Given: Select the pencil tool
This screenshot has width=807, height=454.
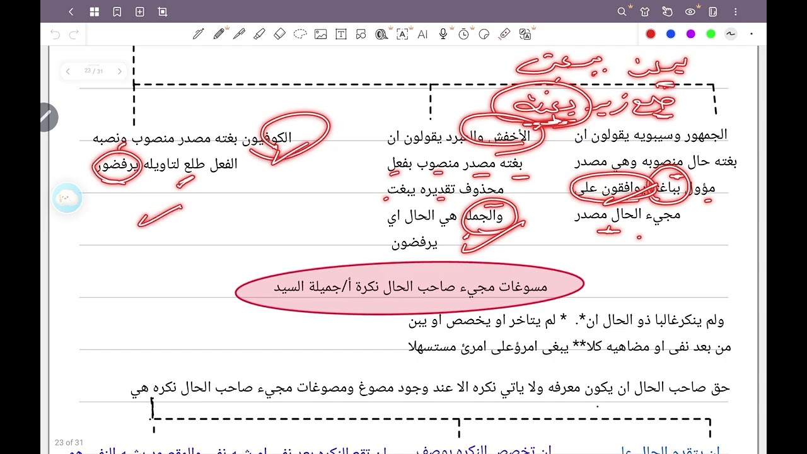Looking at the screenshot, I should 219,34.
